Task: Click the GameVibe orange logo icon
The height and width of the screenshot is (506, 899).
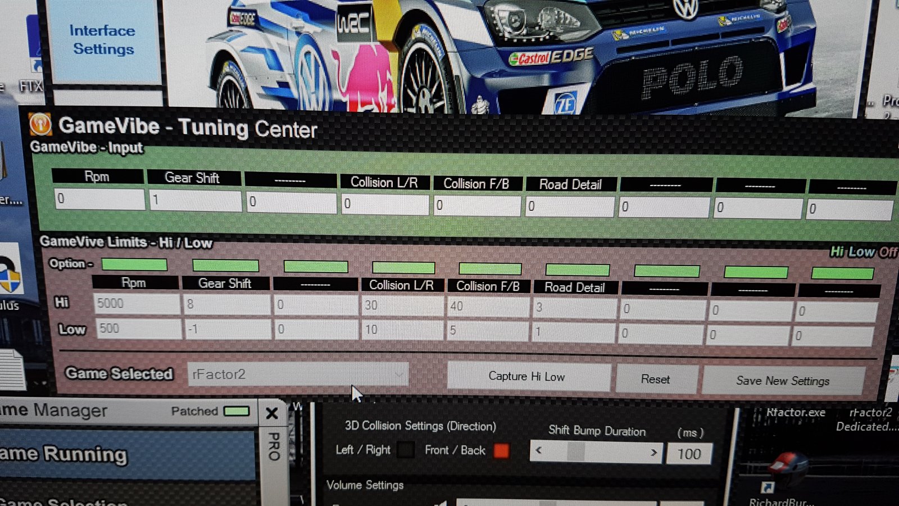Action: (40, 124)
